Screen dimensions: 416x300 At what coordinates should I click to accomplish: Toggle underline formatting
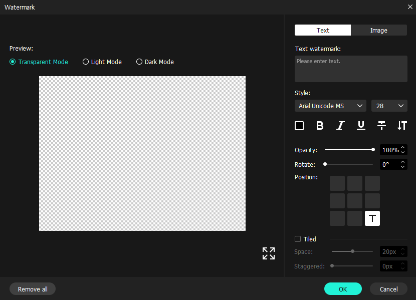361,126
